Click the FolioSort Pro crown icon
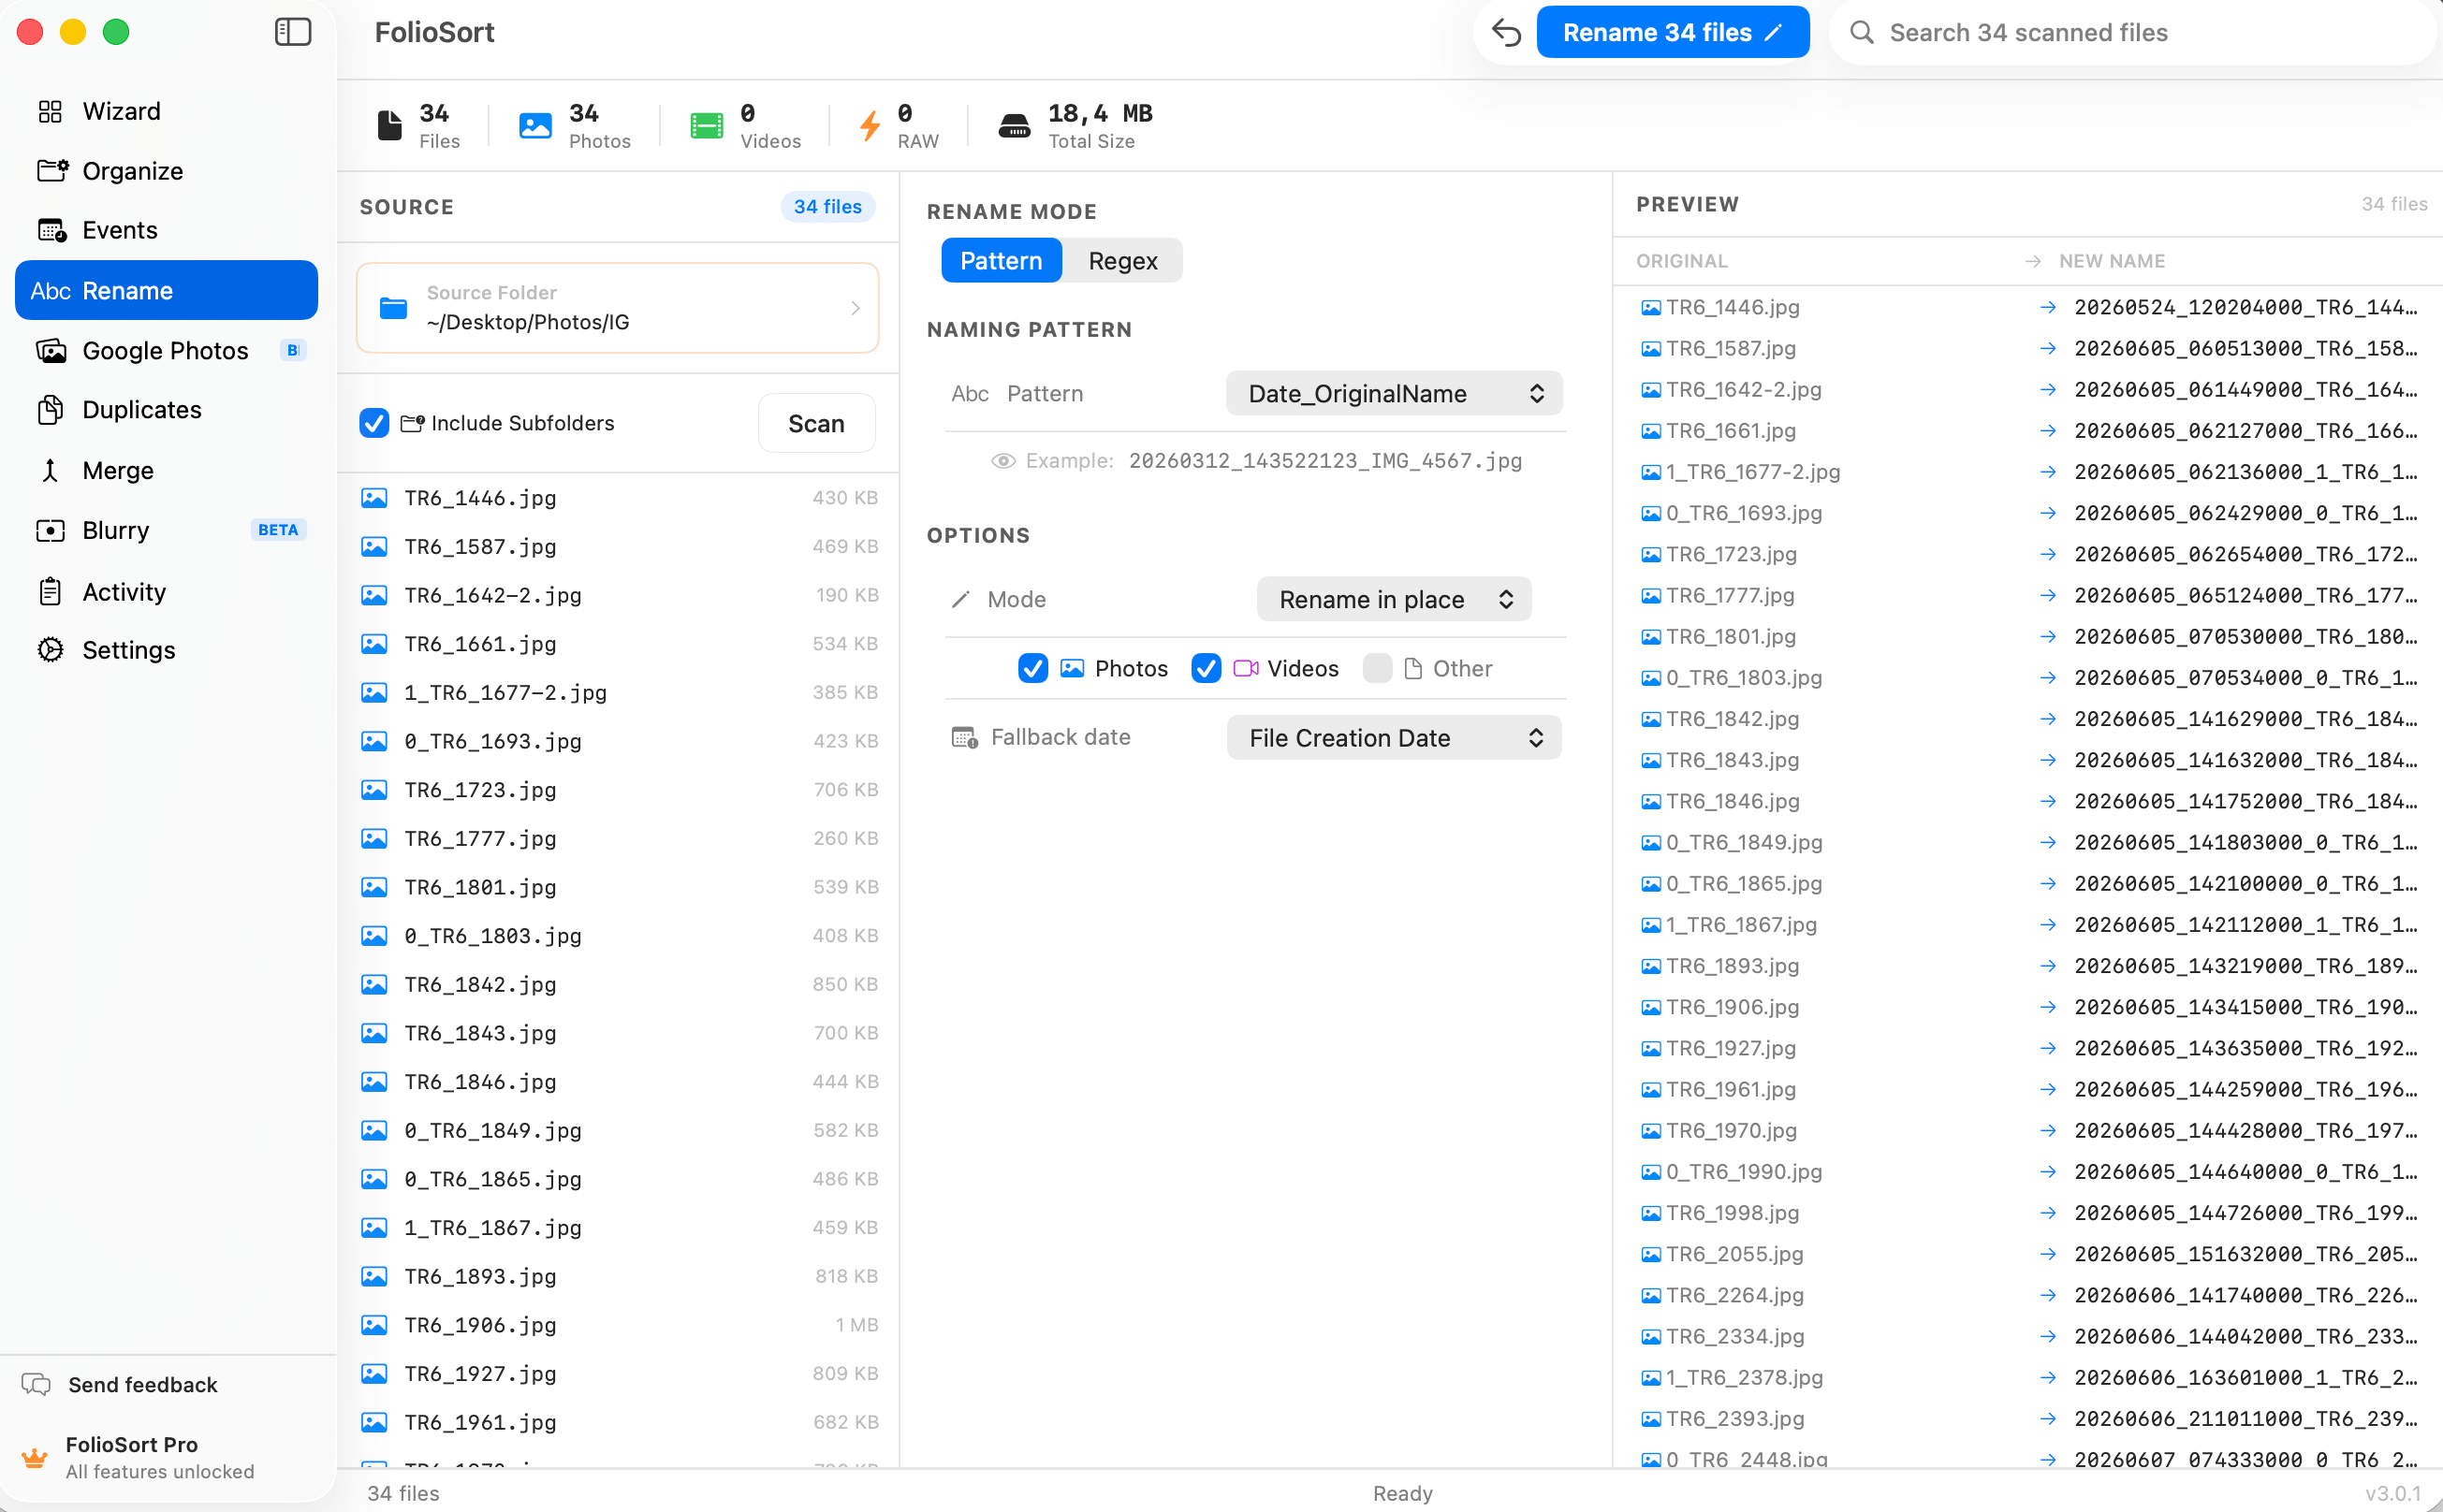 pyautogui.click(x=34, y=1457)
